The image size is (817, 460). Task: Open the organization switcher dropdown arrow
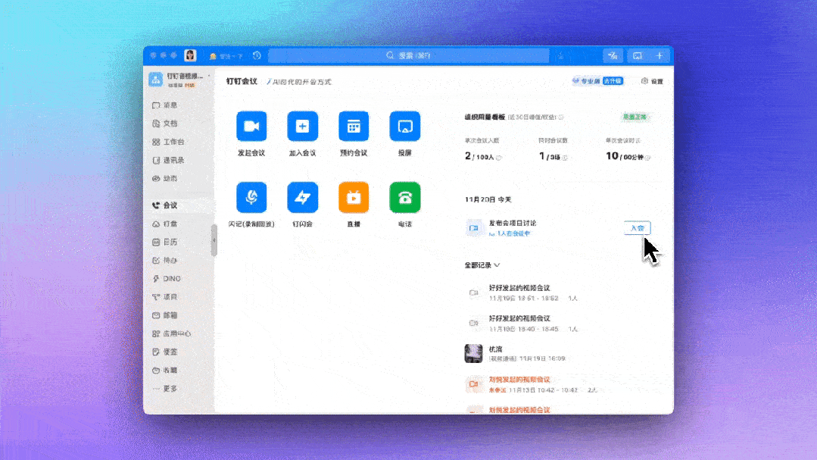click(x=209, y=76)
